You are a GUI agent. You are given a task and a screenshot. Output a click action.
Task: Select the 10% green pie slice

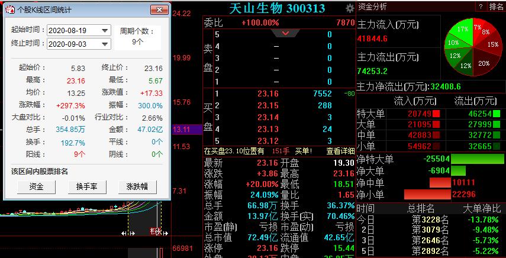[x=453, y=43]
